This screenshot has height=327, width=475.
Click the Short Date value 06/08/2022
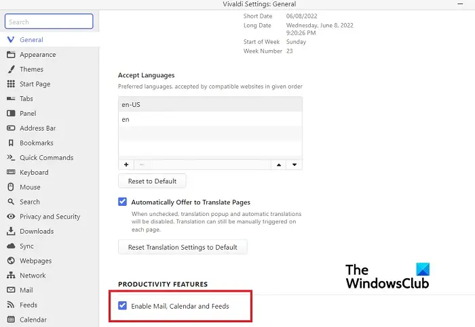[x=302, y=16]
